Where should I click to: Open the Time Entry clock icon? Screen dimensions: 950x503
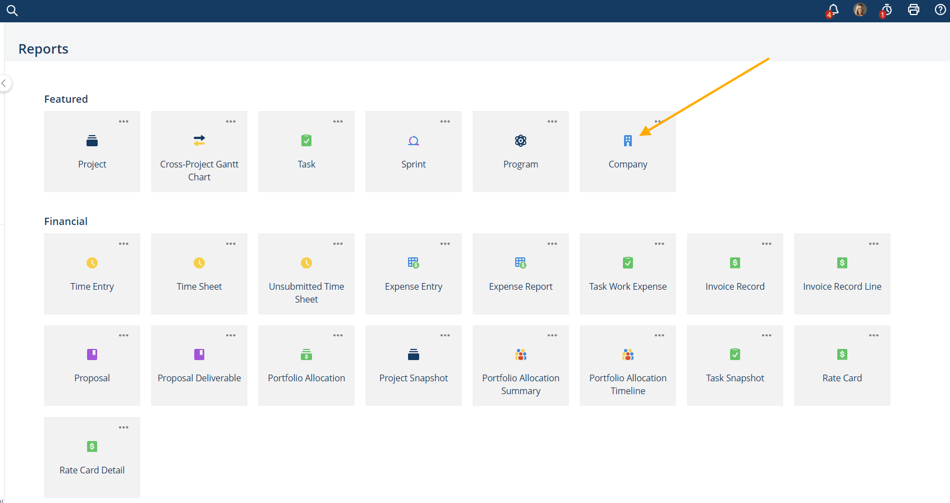pos(92,263)
